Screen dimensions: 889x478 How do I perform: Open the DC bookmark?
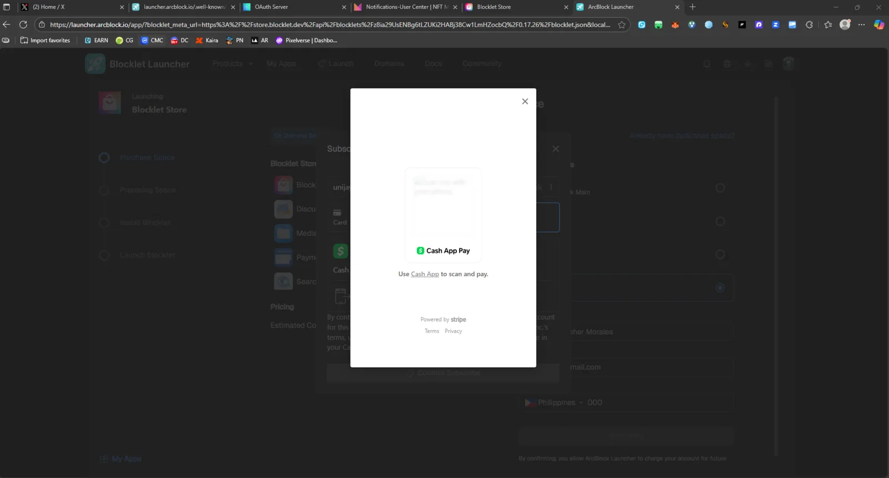click(179, 41)
